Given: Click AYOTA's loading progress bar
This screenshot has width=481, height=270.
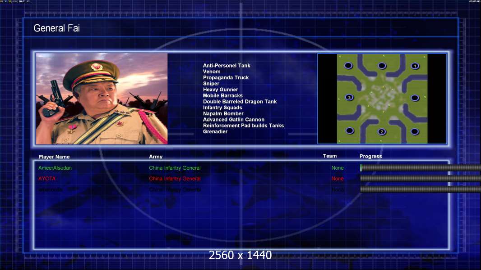Looking at the screenshot, I should click(420, 178).
